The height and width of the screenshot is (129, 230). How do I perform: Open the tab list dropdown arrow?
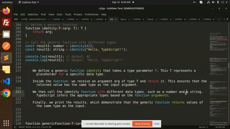click(x=227, y=19)
